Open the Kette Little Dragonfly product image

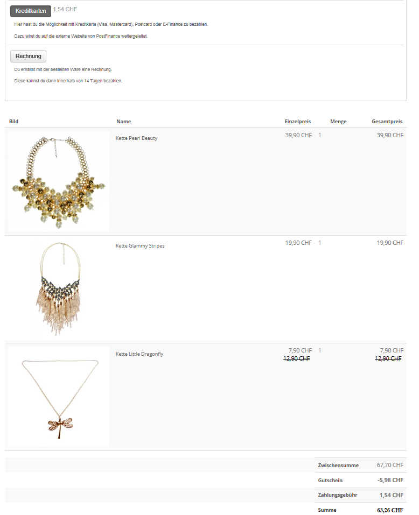coord(59,397)
